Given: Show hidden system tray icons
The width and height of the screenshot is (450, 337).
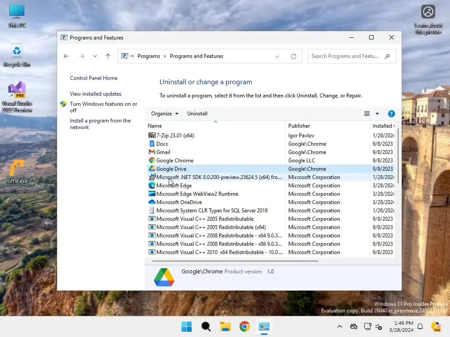Looking at the screenshot, I should tap(340, 326).
